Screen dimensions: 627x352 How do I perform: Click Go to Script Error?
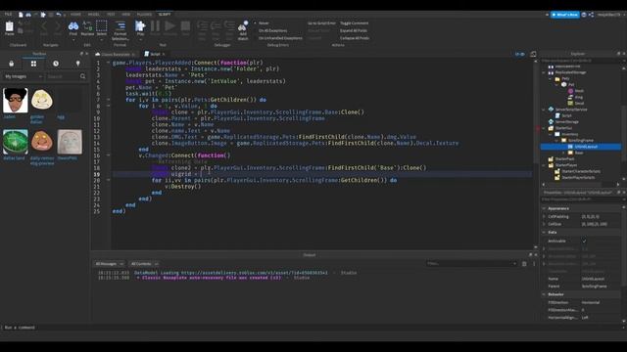[321, 23]
